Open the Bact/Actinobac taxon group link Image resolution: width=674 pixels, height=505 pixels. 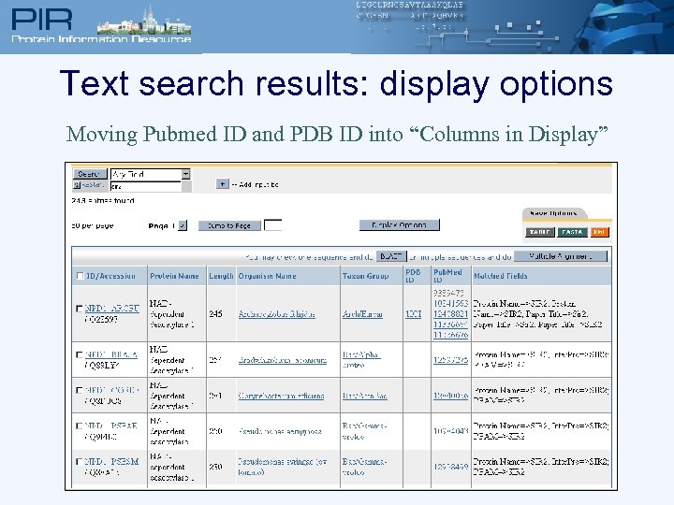(364, 396)
